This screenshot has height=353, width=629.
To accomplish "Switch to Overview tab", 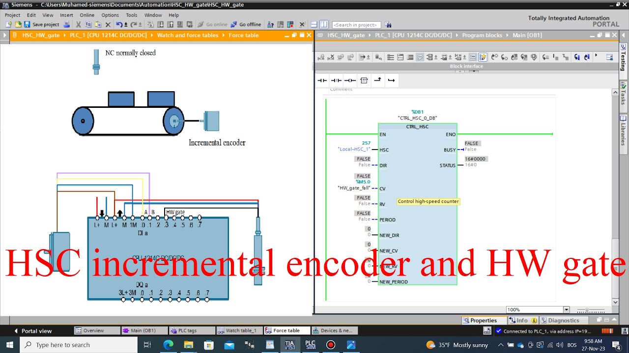I will (x=96, y=330).
